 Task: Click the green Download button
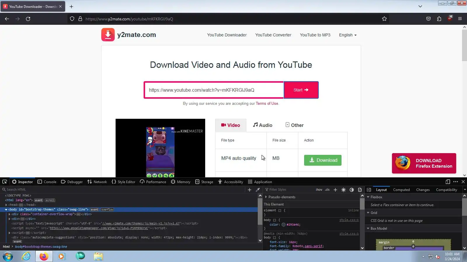point(323,160)
